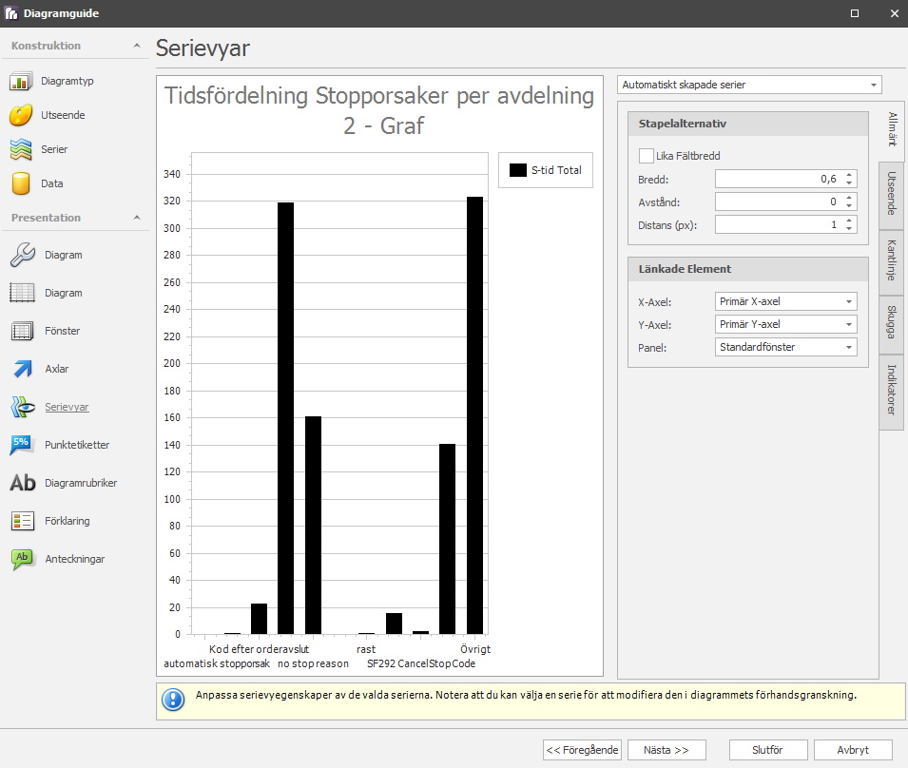908x768 pixels.
Task: Click the blue information icon
Action: coord(173,700)
